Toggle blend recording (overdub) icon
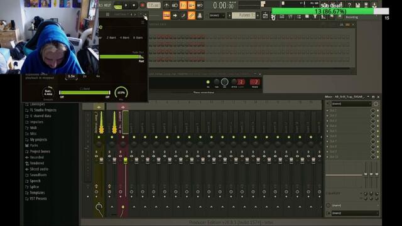This screenshot has width=402, height=226. (191, 5)
